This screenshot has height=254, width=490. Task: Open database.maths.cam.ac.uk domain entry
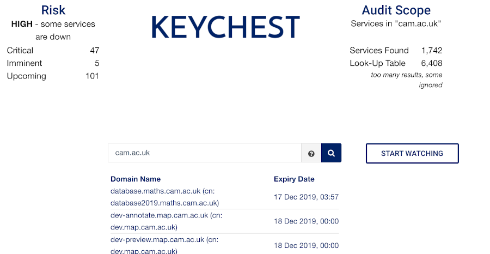click(x=164, y=197)
